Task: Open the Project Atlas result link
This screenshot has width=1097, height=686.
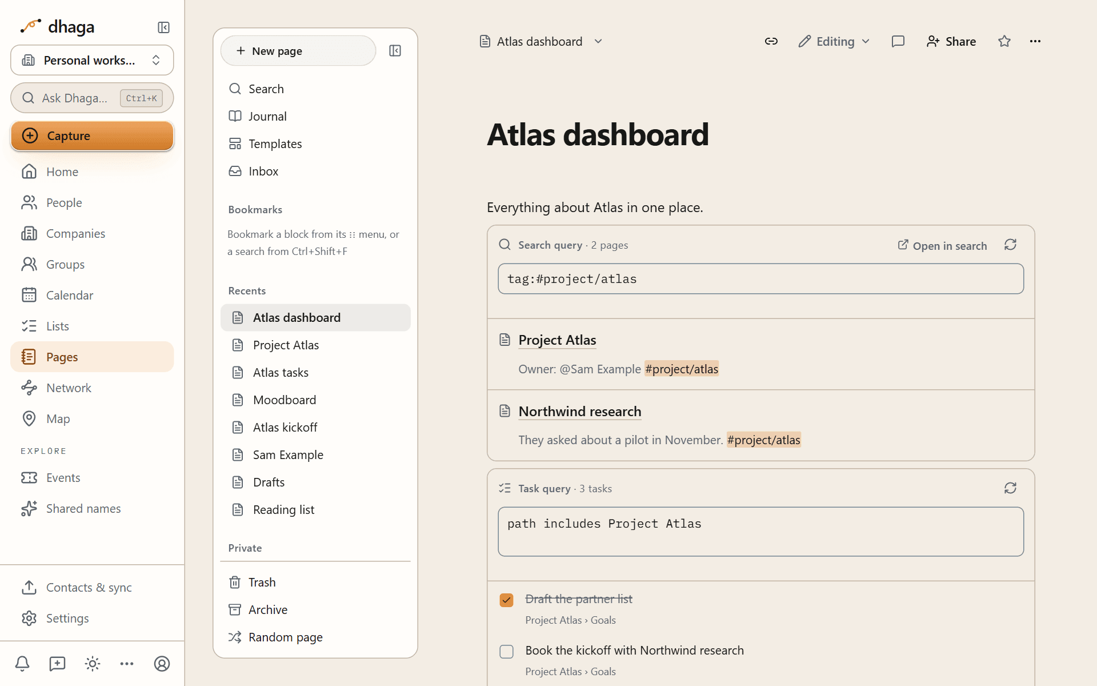Action: point(557,340)
